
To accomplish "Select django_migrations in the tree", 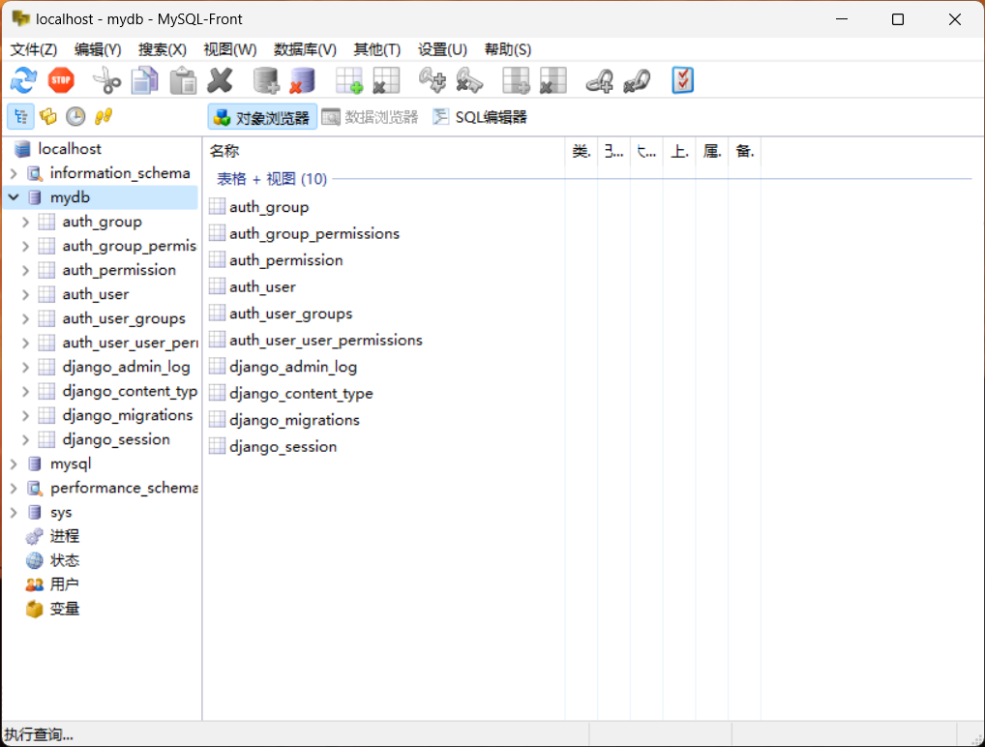I will coord(128,415).
